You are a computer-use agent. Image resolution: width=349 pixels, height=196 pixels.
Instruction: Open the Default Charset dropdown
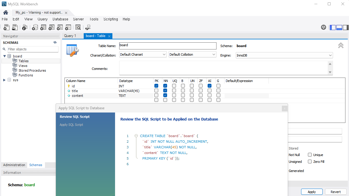pos(143,54)
